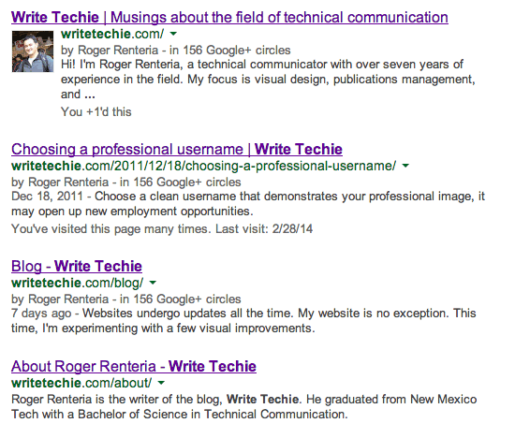This screenshot has height=438, width=515.
Task: Open the Write Techie Musings homepage result
Action: [229, 18]
